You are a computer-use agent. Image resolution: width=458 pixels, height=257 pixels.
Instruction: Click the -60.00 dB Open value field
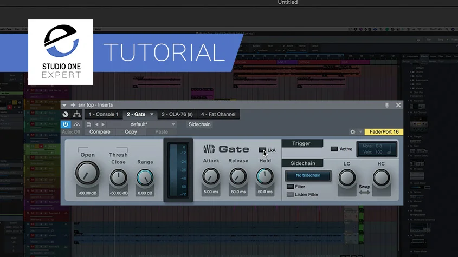(87, 193)
